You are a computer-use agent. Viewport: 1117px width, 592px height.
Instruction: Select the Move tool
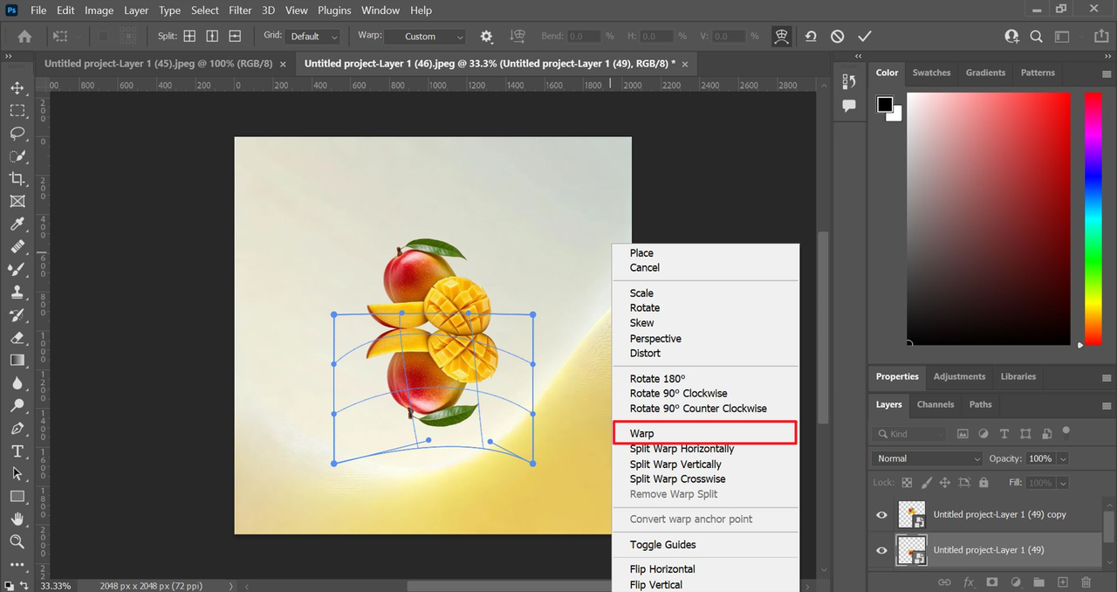pyautogui.click(x=17, y=88)
